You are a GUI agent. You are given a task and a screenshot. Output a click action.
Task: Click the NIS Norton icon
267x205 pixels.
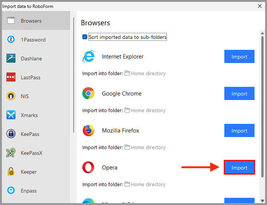11,96
